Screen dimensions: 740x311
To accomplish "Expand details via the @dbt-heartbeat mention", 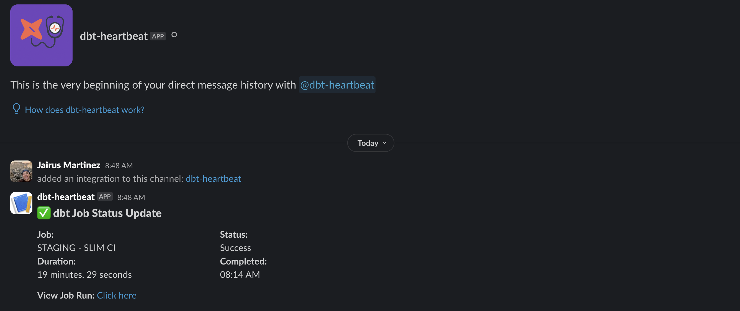I will pyautogui.click(x=337, y=85).
